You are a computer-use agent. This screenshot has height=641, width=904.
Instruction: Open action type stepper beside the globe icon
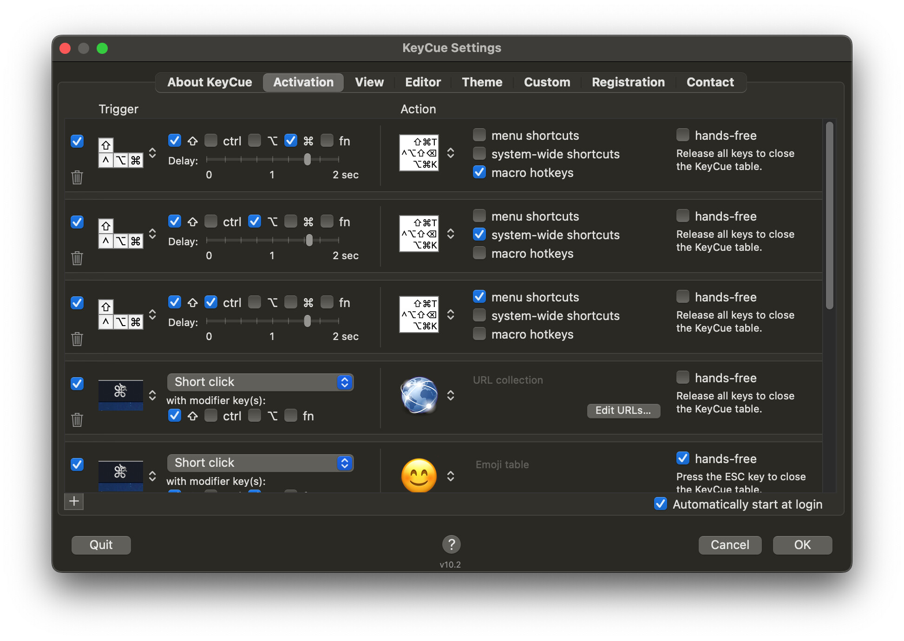(x=451, y=395)
